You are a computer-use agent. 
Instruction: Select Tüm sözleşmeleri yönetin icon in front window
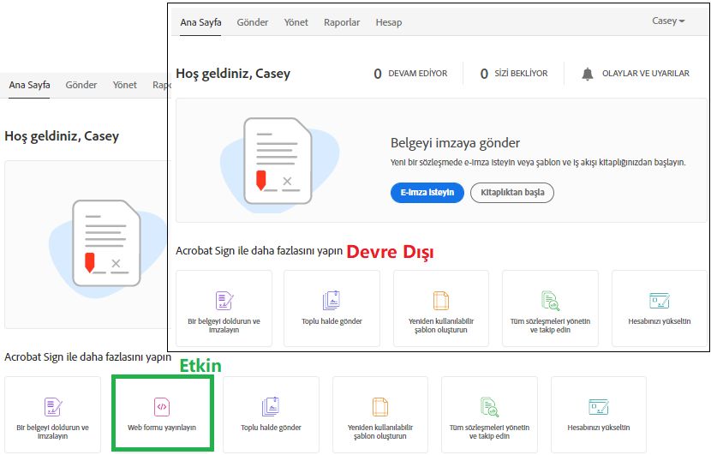pos(550,300)
